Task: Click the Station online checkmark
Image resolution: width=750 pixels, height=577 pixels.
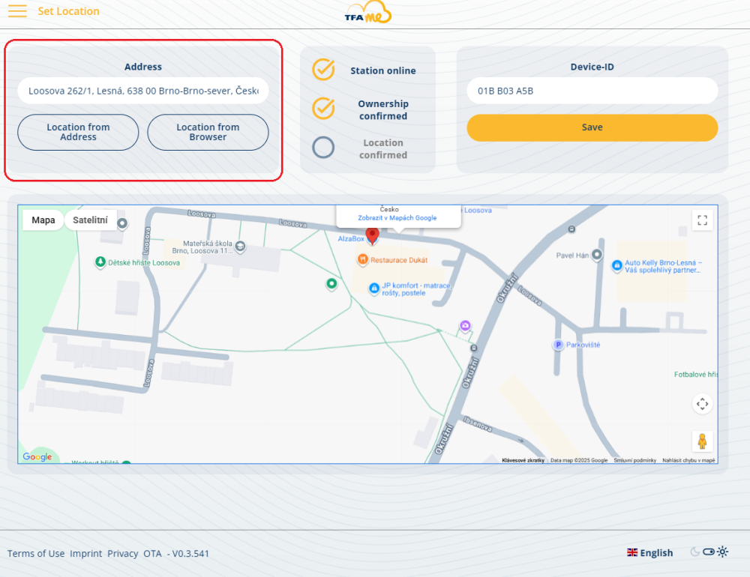Action: (323, 70)
